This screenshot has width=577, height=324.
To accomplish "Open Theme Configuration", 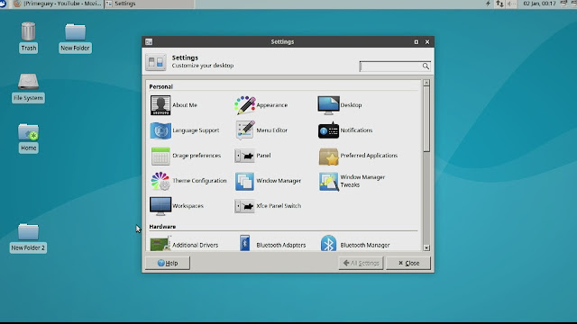I will 188,181.
